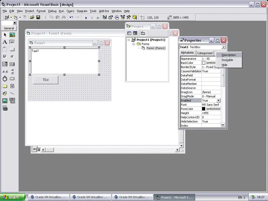The image size is (268, 201).
Task: Open the Text1 TextBox object dropdown
Action: point(224,47)
